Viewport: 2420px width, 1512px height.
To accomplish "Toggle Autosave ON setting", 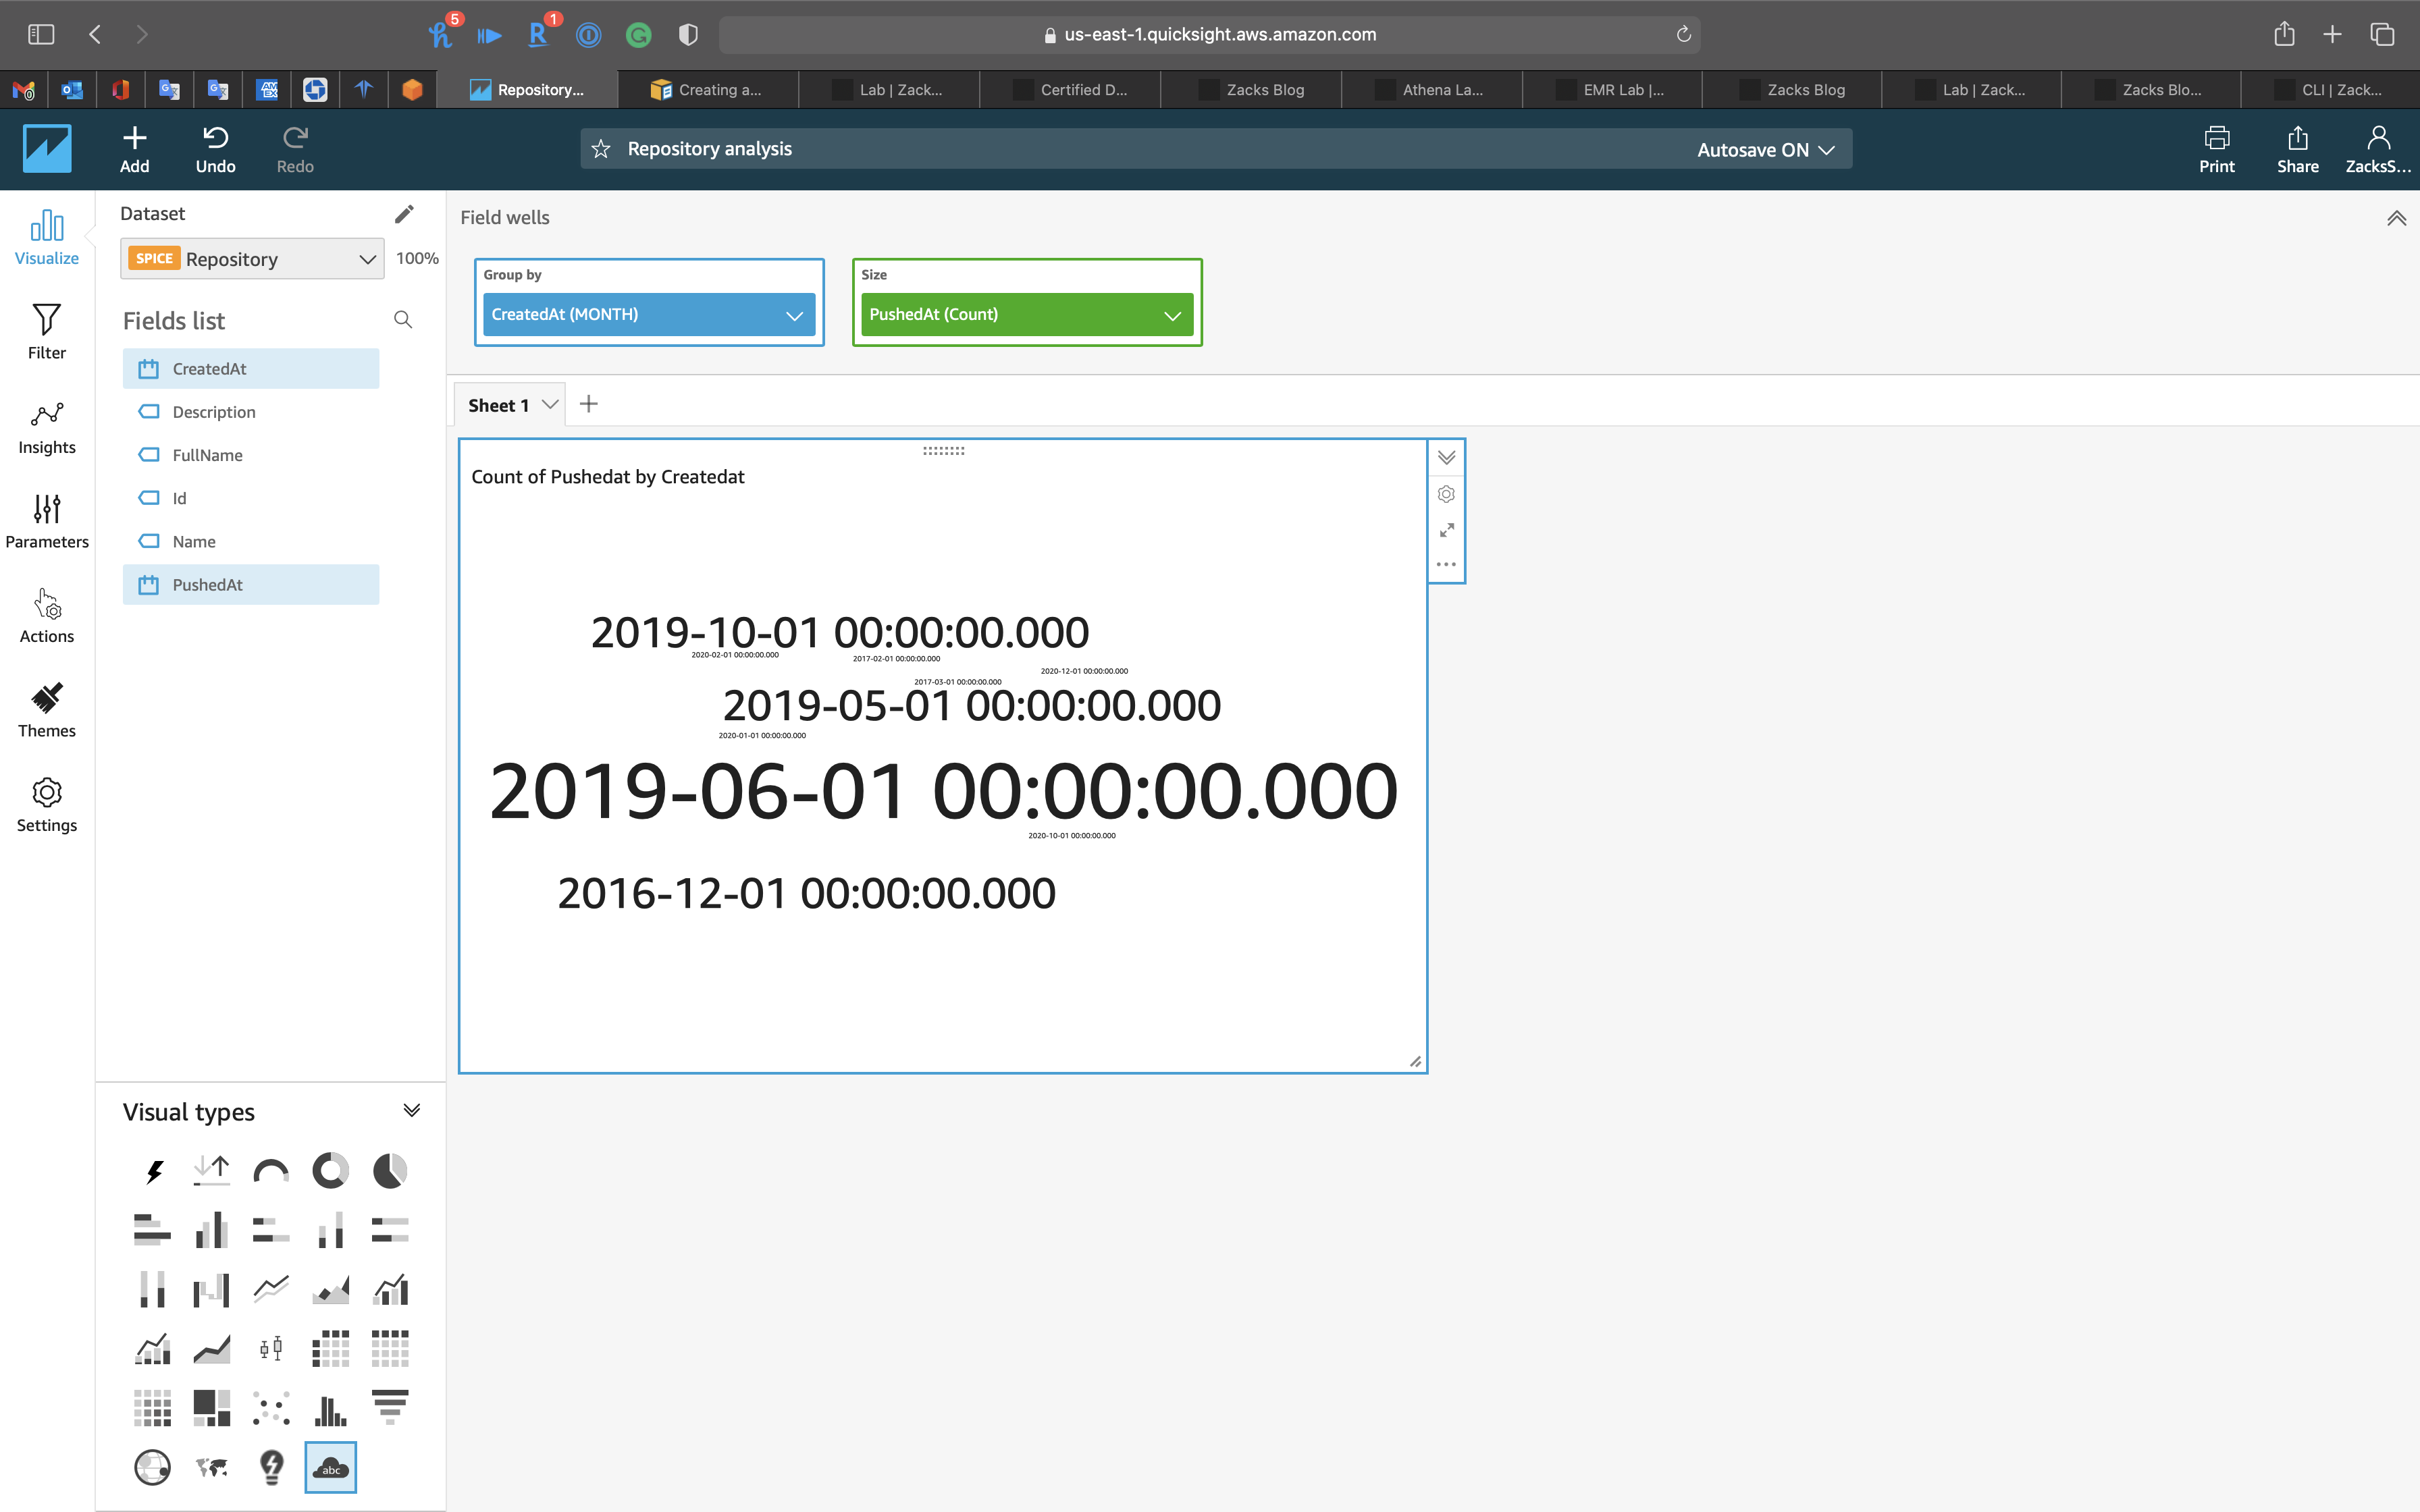I will (x=1765, y=150).
